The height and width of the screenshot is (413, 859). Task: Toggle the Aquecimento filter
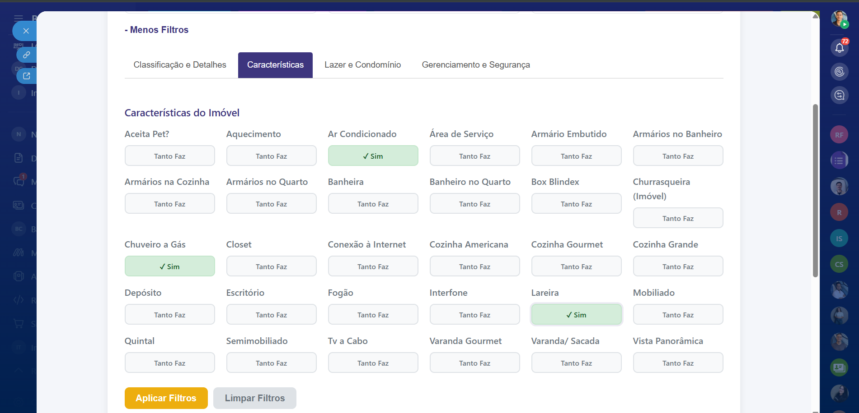[x=272, y=156]
